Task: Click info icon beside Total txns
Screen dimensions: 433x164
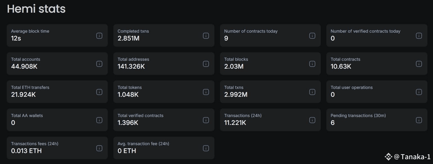Action: [x=312, y=92]
